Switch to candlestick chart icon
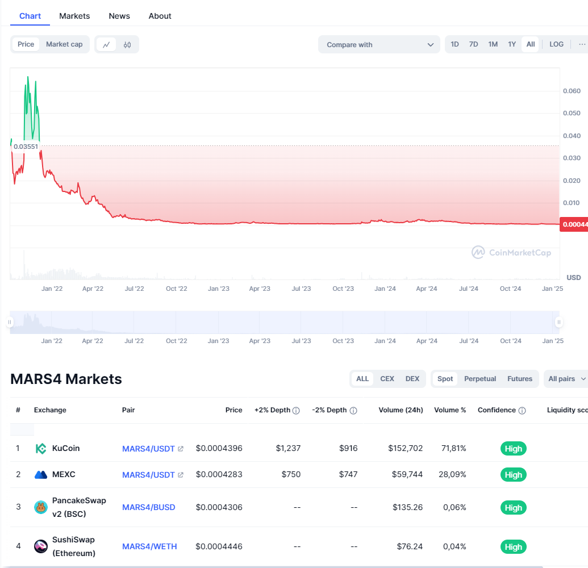Viewport: 588px width, 568px height. tap(127, 45)
